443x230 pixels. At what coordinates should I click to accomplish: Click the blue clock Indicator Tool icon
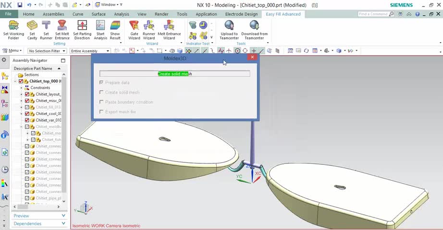coord(203,25)
